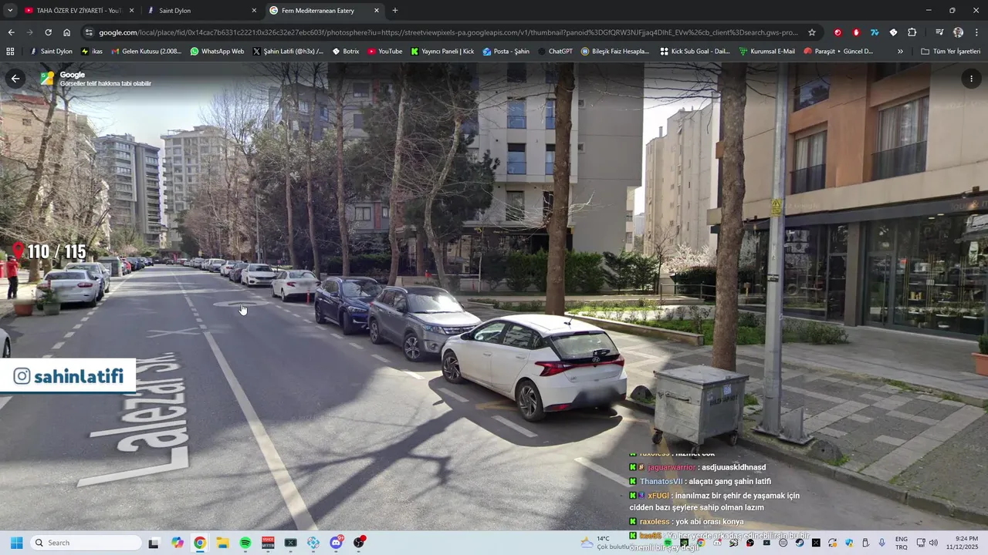Open the Bileşik Faiz Hesapla bookmark

[x=615, y=52]
